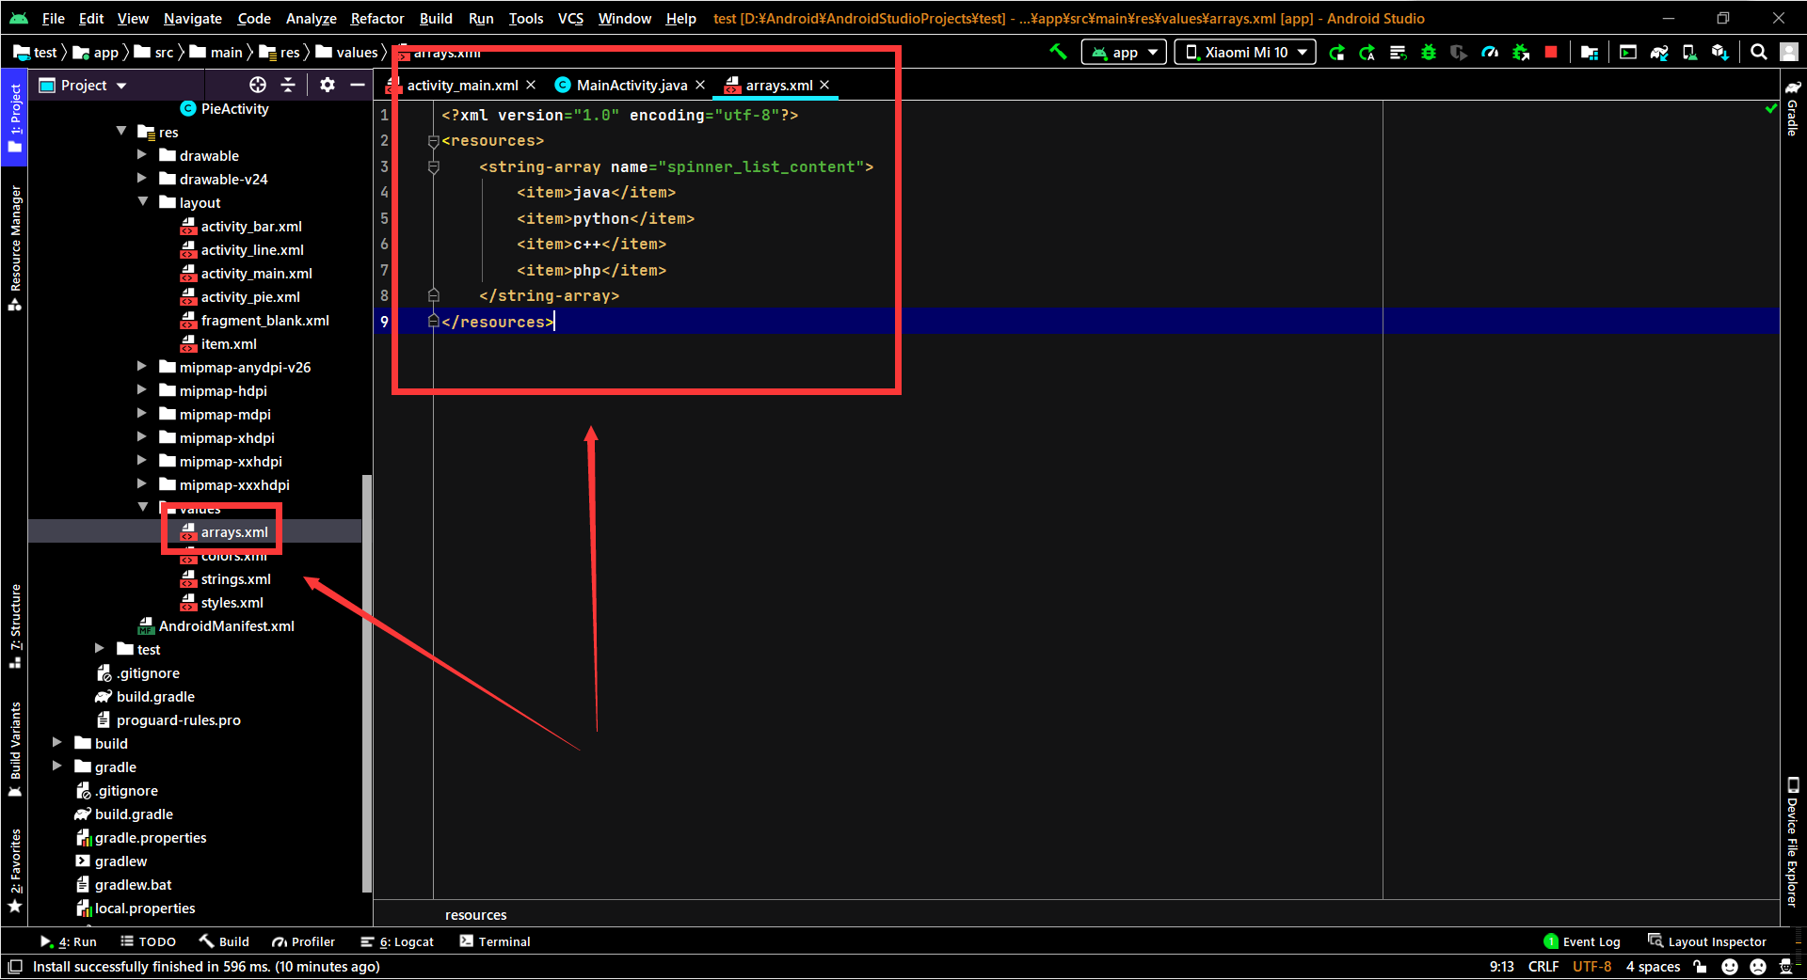
Task: Stop the running app with red square
Action: click(x=1551, y=52)
